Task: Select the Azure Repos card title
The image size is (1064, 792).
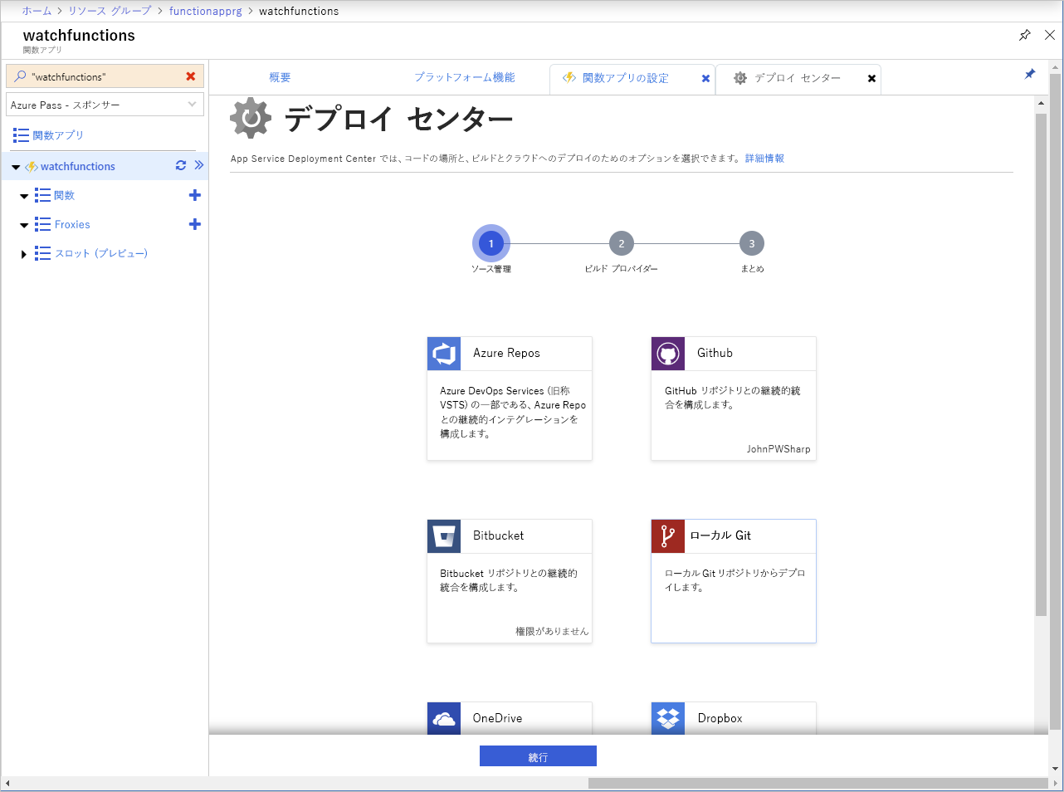Action: 506,353
